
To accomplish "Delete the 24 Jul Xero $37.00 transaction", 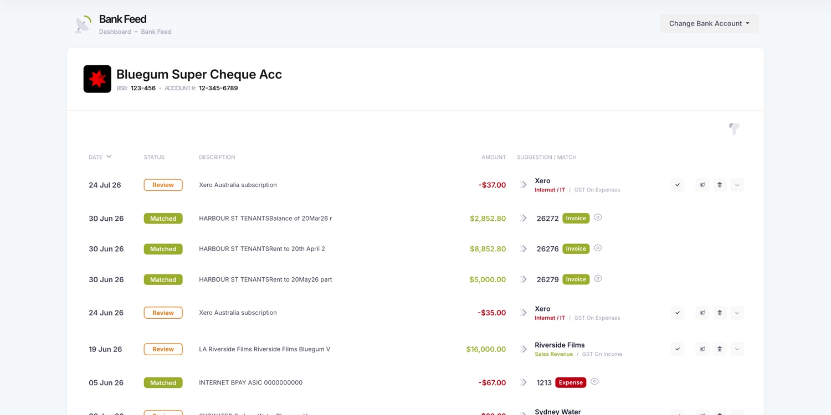I will click(x=720, y=185).
